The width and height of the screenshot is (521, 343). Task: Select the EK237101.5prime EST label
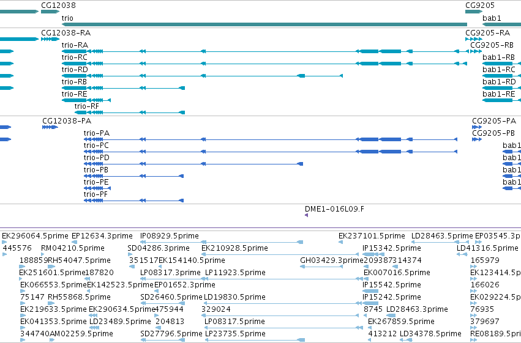click(372, 236)
